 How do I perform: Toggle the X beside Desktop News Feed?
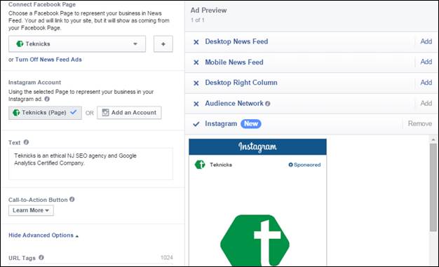[196, 42]
